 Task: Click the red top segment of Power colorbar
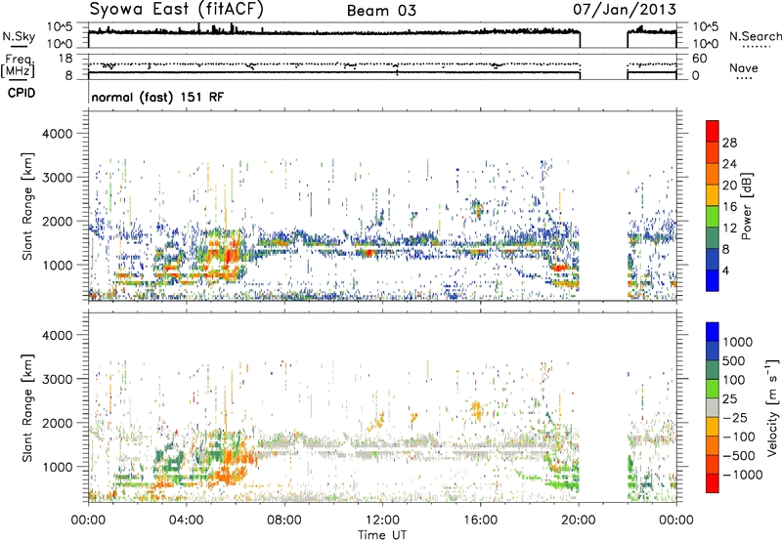(713, 132)
